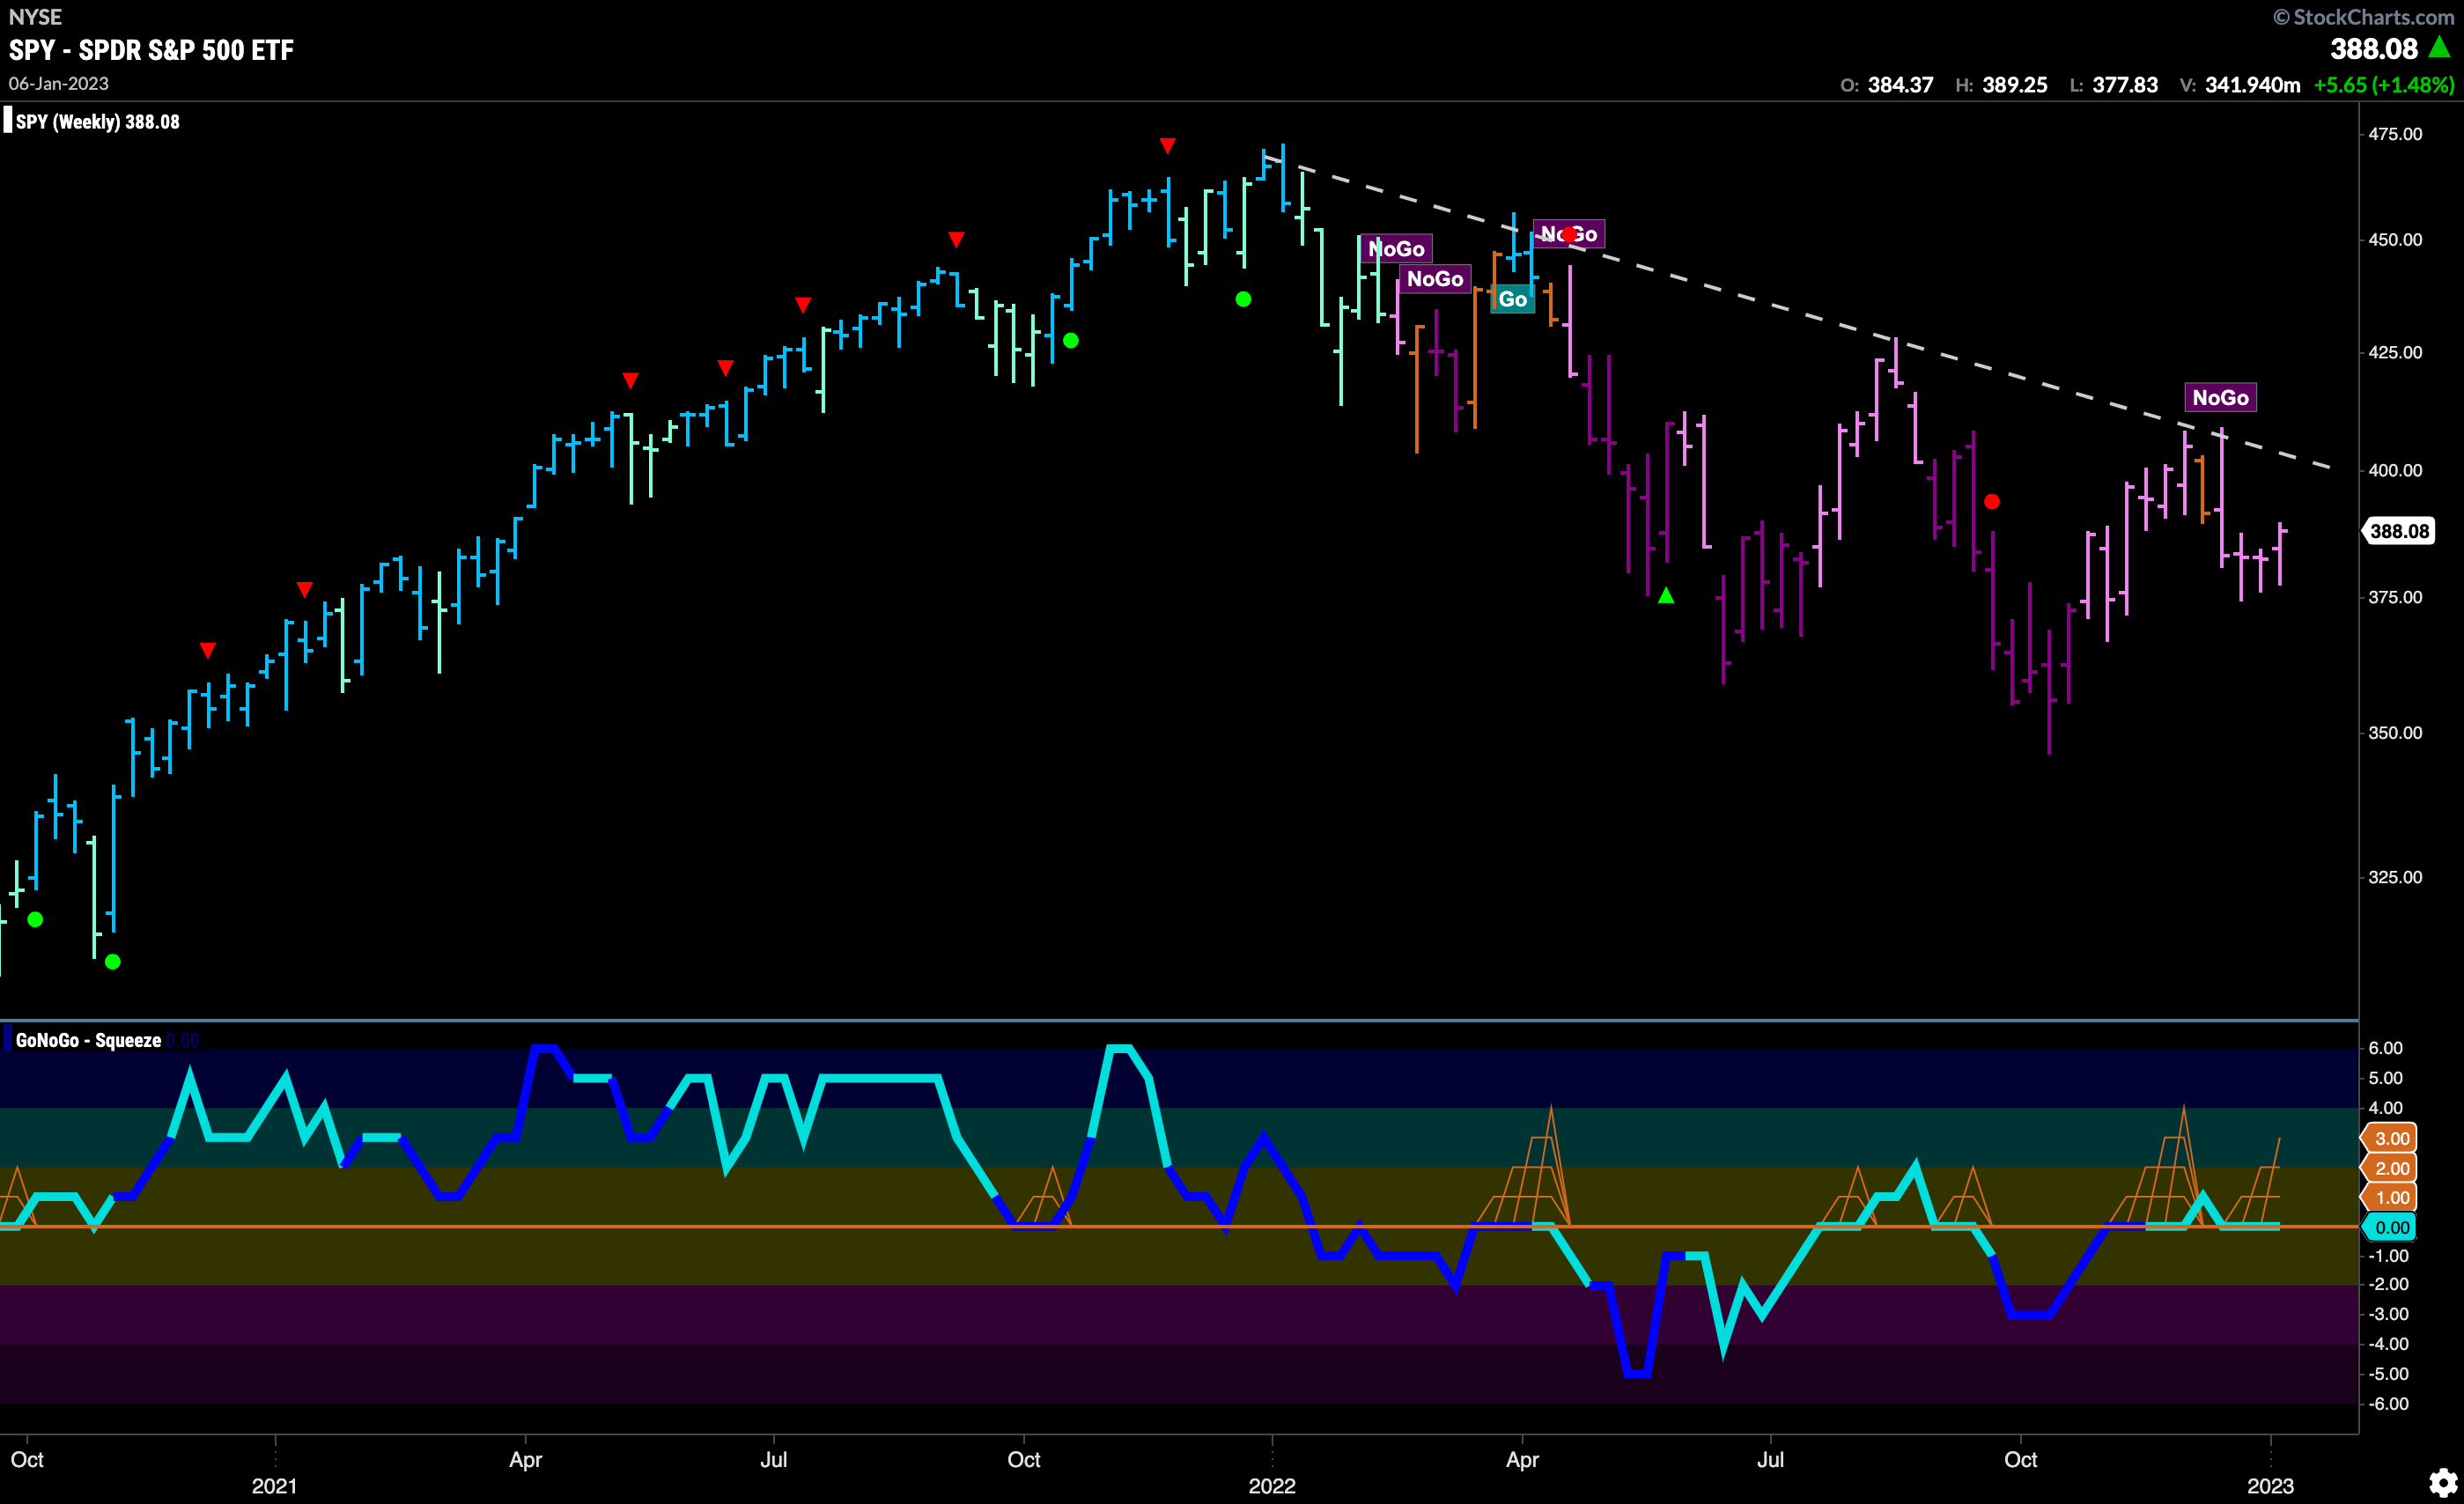Screen dimensions: 2464x1504
Task: Click the low value 377.83
Action: 2125,85
